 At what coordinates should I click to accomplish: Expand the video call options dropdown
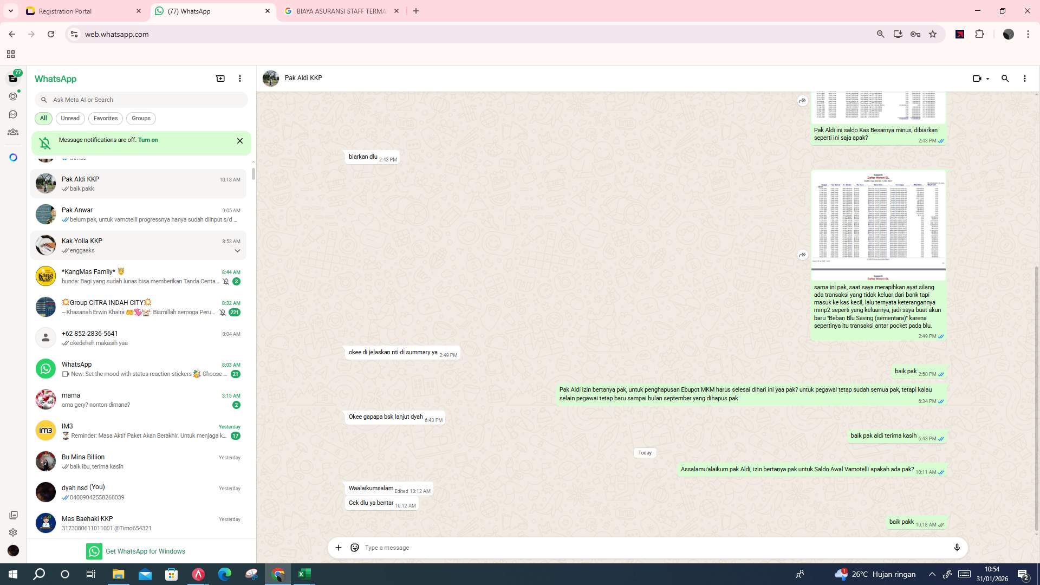(987, 79)
